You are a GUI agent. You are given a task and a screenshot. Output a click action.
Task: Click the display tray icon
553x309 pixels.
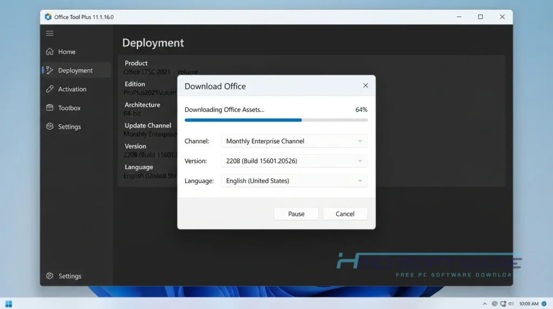tap(503, 304)
